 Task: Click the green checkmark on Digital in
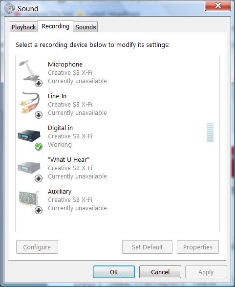tap(39, 147)
